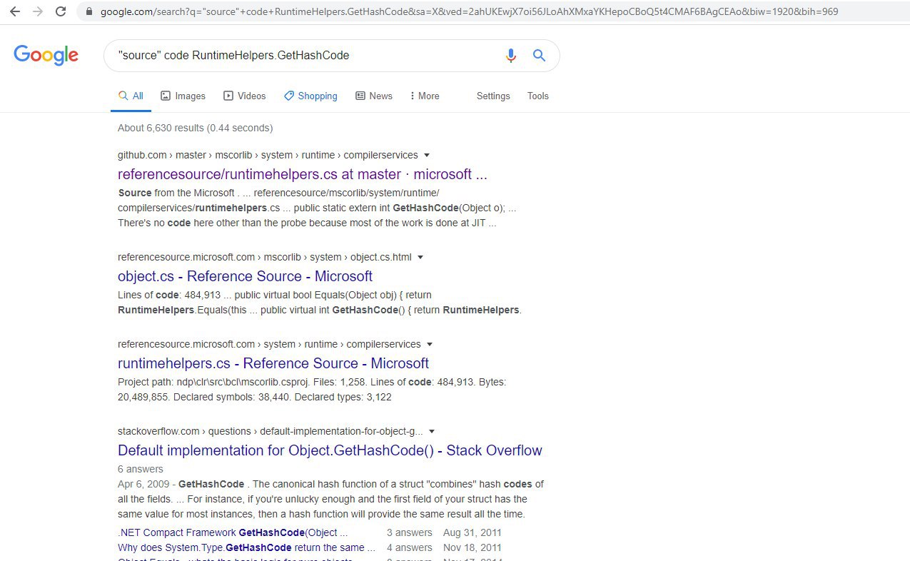Viewport: 910px width, 561px height.
Task: Open the search Settings menu
Action: [x=493, y=96]
